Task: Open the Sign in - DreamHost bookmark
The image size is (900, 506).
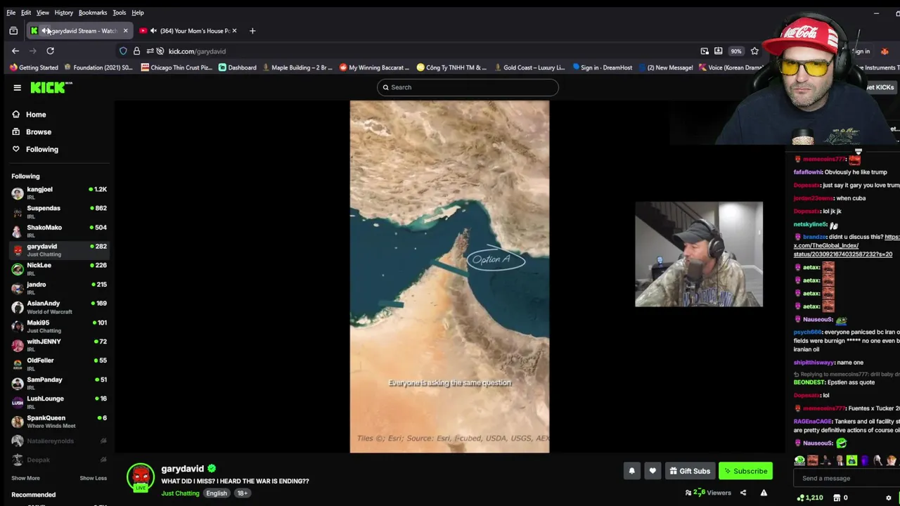Action: pyautogui.click(x=603, y=67)
